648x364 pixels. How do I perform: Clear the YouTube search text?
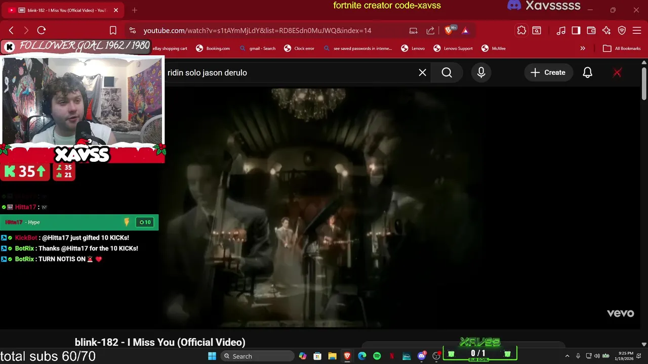pos(422,72)
